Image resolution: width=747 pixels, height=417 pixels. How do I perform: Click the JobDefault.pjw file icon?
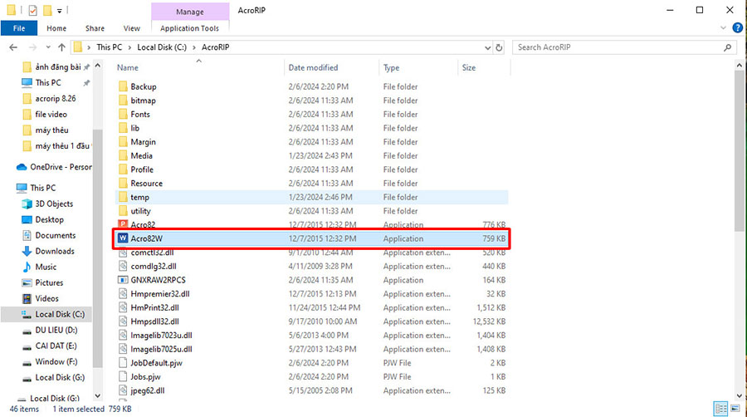[123, 363]
